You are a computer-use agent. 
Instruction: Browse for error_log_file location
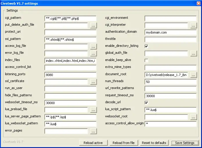(93, 53)
